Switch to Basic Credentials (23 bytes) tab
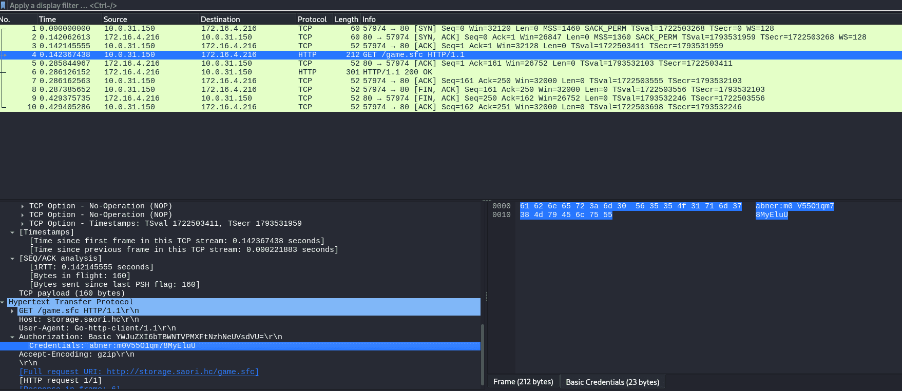This screenshot has width=902, height=391. 612,382
